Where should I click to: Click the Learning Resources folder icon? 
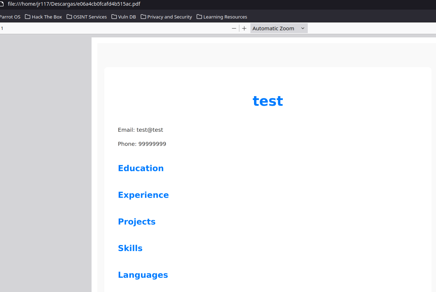[199, 17]
